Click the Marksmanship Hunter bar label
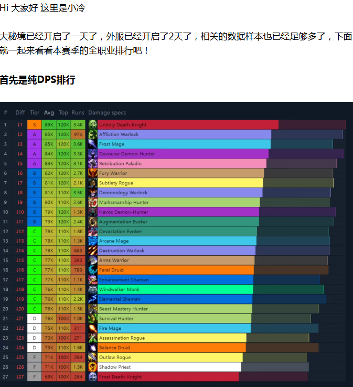 click(124, 202)
